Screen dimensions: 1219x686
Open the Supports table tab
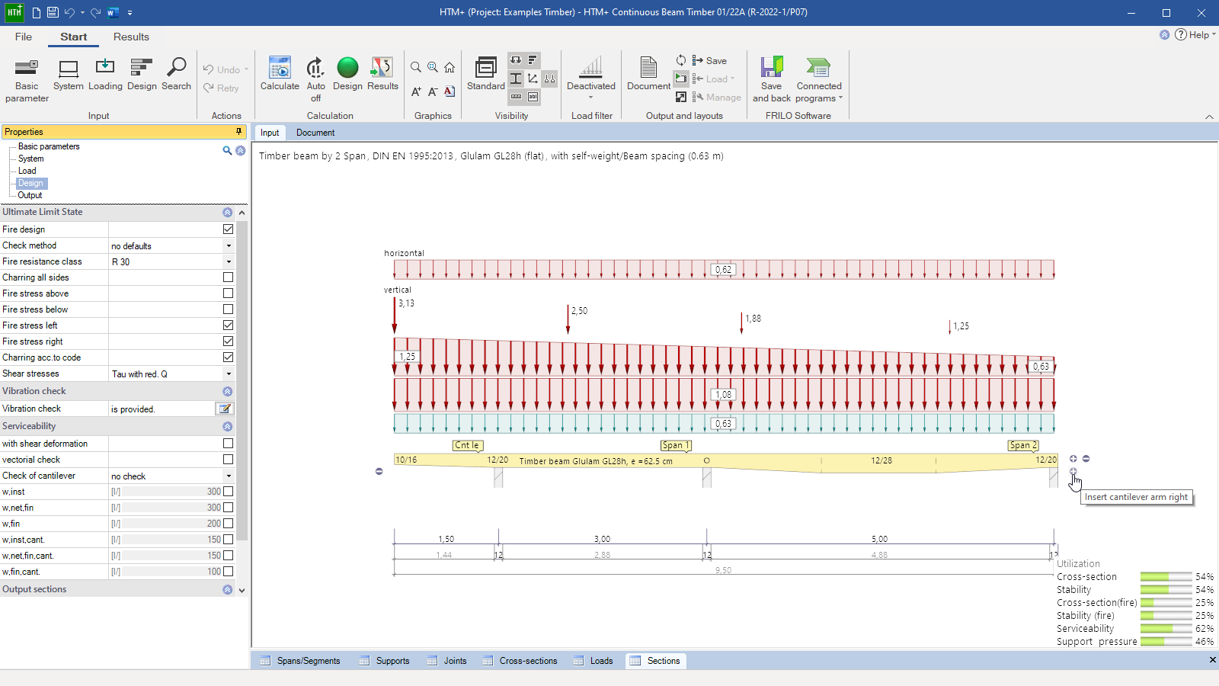coord(385,661)
